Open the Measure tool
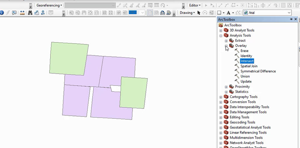This screenshot has height=148, width=300. [x=22, y=13]
